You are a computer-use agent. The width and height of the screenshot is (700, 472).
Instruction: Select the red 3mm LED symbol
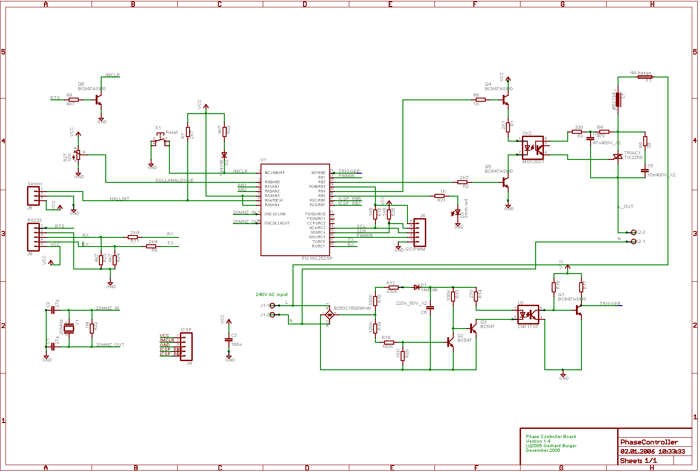pos(458,213)
